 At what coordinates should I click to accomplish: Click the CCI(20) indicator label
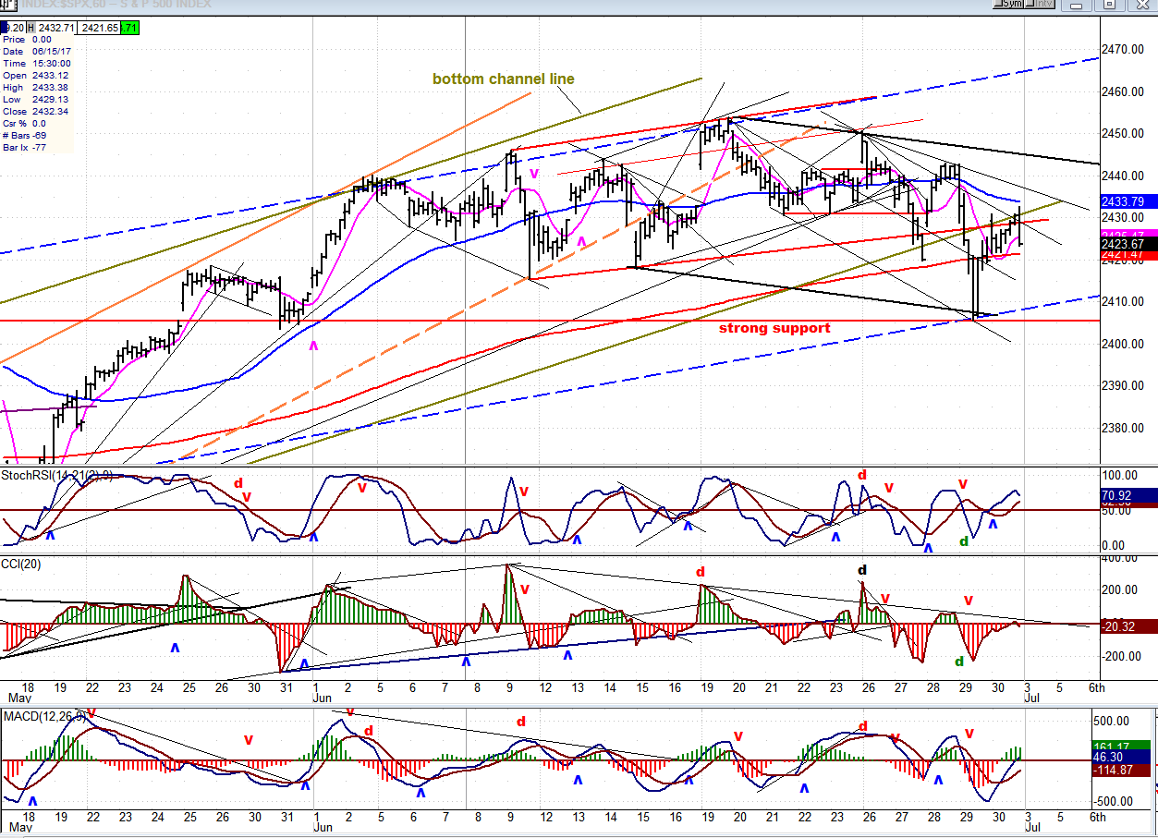tap(22, 563)
